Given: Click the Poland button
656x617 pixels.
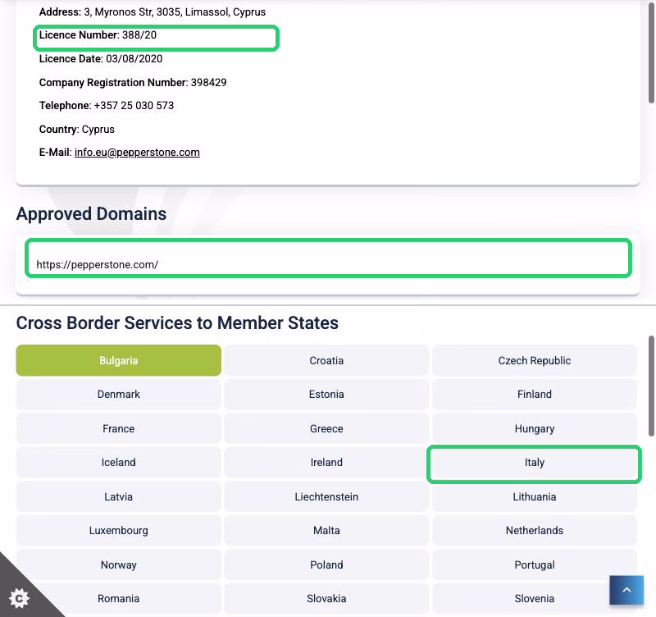Looking at the screenshot, I should click(326, 565).
